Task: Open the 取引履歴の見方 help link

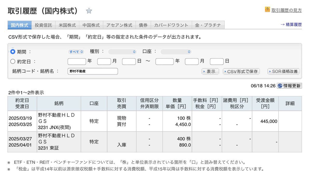Action: (287, 10)
